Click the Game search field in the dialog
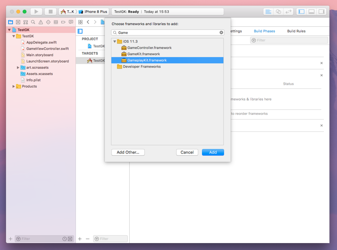337x250 pixels. tap(168, 32)
